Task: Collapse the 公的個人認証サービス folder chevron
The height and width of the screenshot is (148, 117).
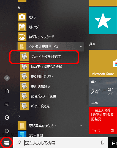Action: 81,47
